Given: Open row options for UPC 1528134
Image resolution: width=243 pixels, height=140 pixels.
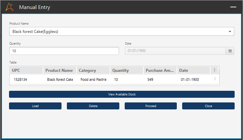Looking at the screenshot, I should (x=215, y=79).
